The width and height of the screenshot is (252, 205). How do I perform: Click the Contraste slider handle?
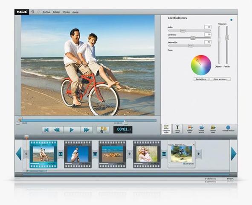[x=193, y=38]
